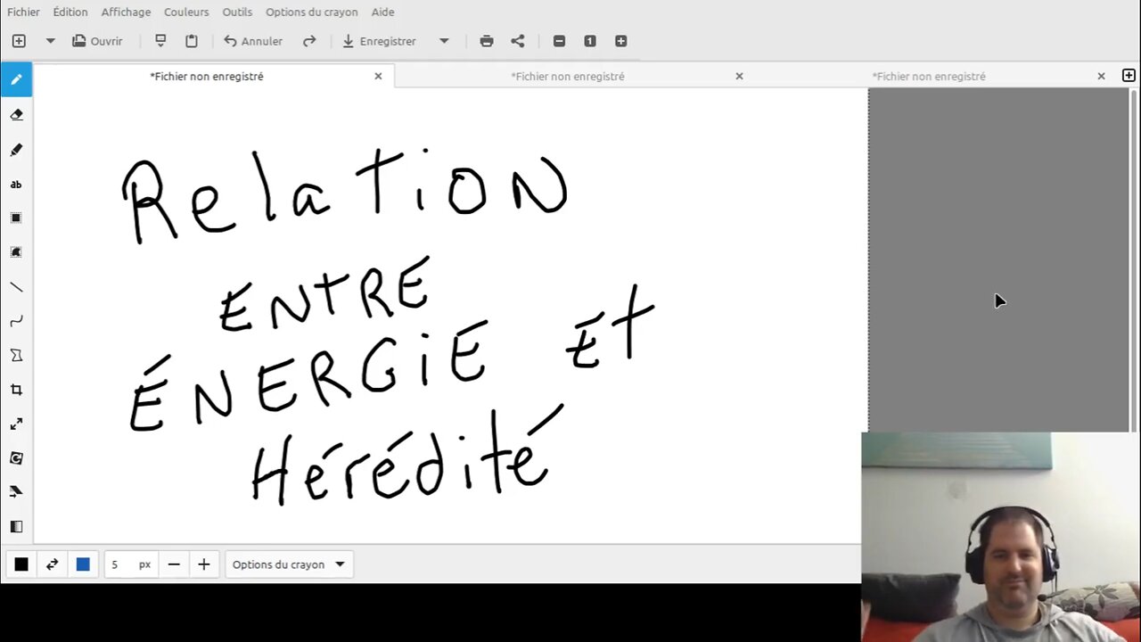Open the black main color swatch
This screenshot has width=1141, height=642.
21,564
